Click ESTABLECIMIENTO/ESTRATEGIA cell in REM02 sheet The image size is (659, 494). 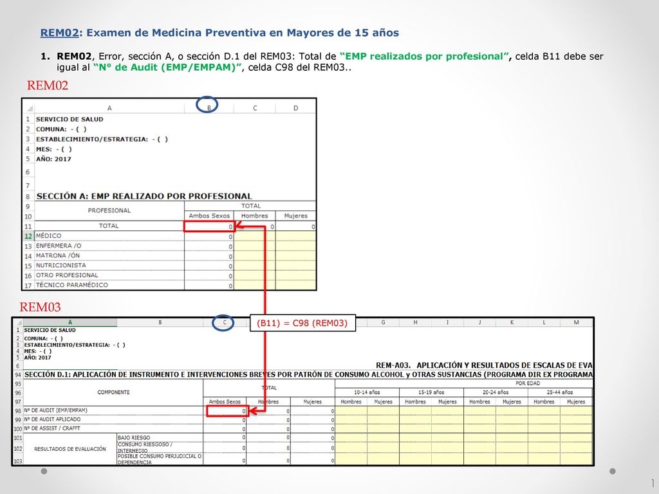tap(102, 139)
